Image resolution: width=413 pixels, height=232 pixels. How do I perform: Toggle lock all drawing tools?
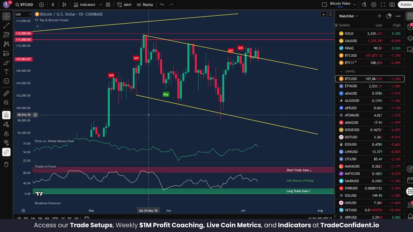[6, 134]
